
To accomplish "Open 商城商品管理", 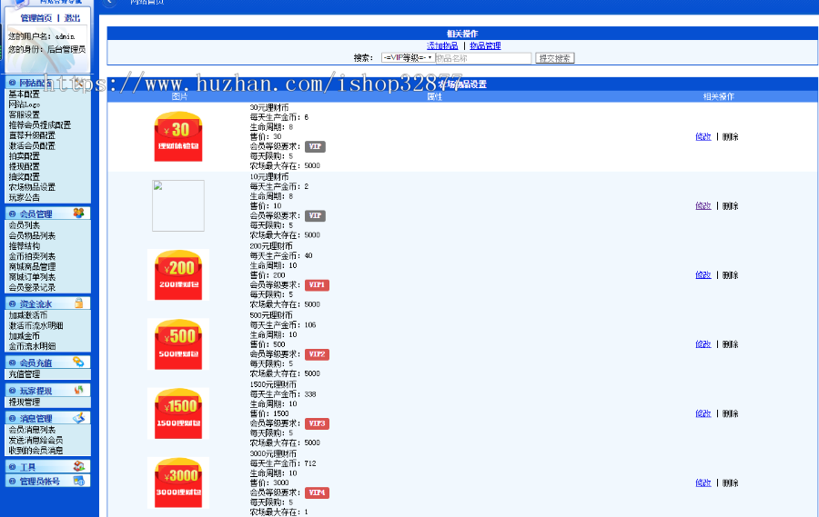I will pyautogui.click(x=32, y=266).
